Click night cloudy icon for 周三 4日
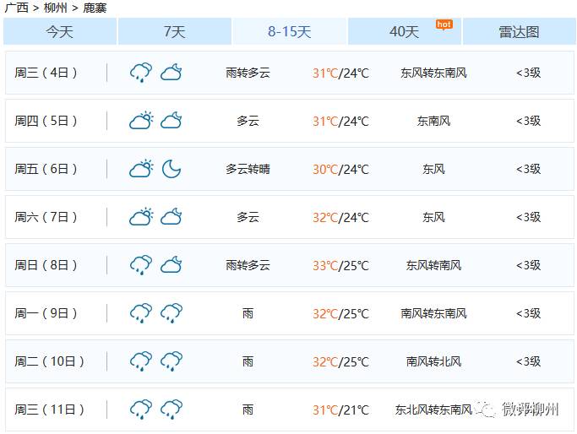Viewport: 577px width, 434px height. [x=171, y=73]
